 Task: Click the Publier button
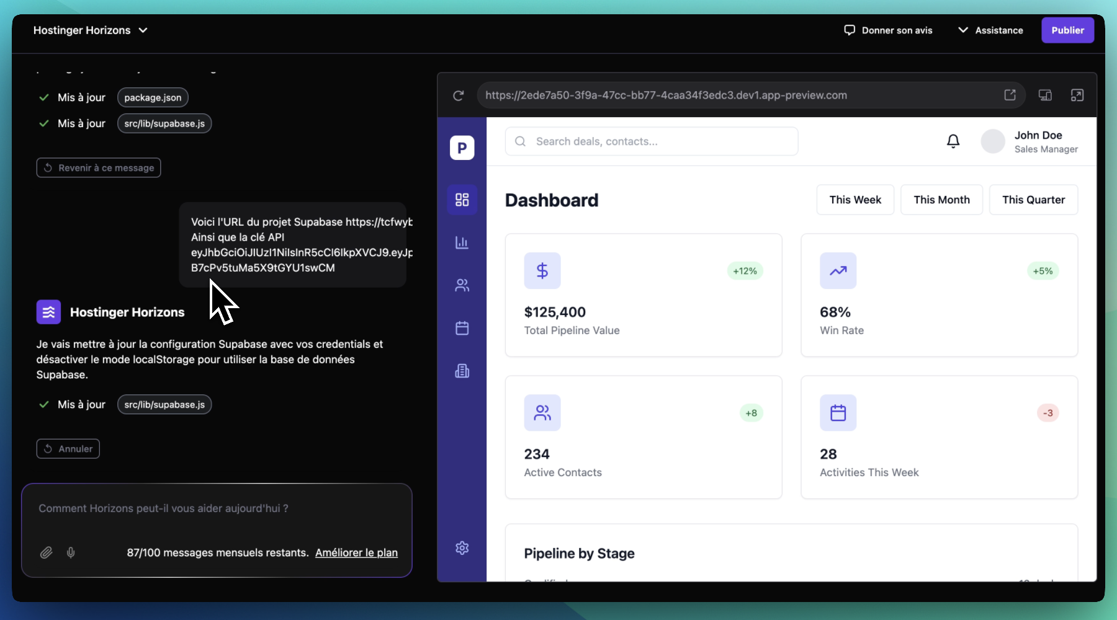click(1067, 30)
